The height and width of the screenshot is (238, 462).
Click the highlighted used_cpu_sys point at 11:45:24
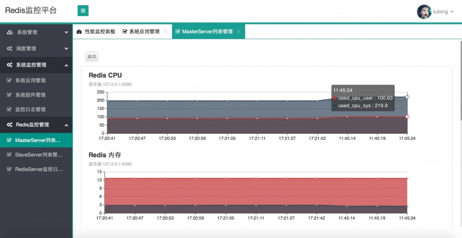point(407,97)
